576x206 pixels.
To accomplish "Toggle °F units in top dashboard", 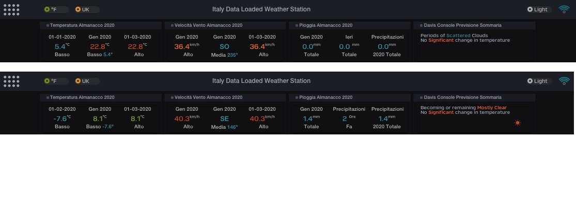I will [x=50, y=9].
